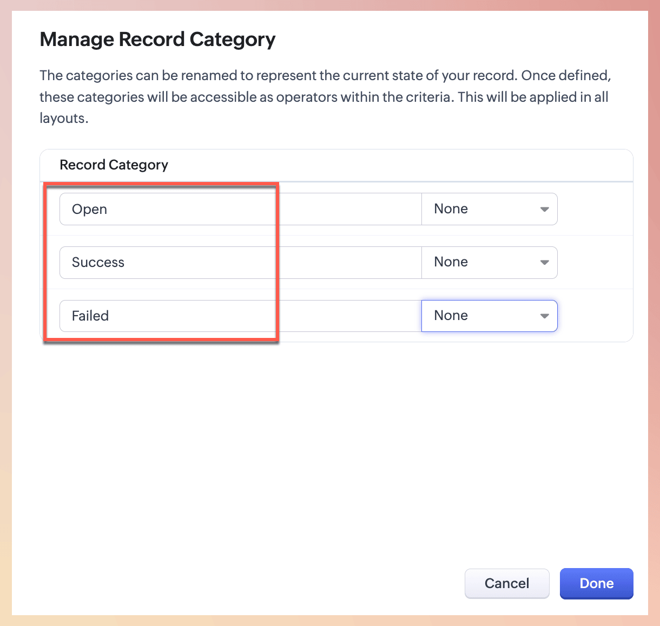Click the description paragraph about renaming categories
The image size is (660, 626).
325,97
